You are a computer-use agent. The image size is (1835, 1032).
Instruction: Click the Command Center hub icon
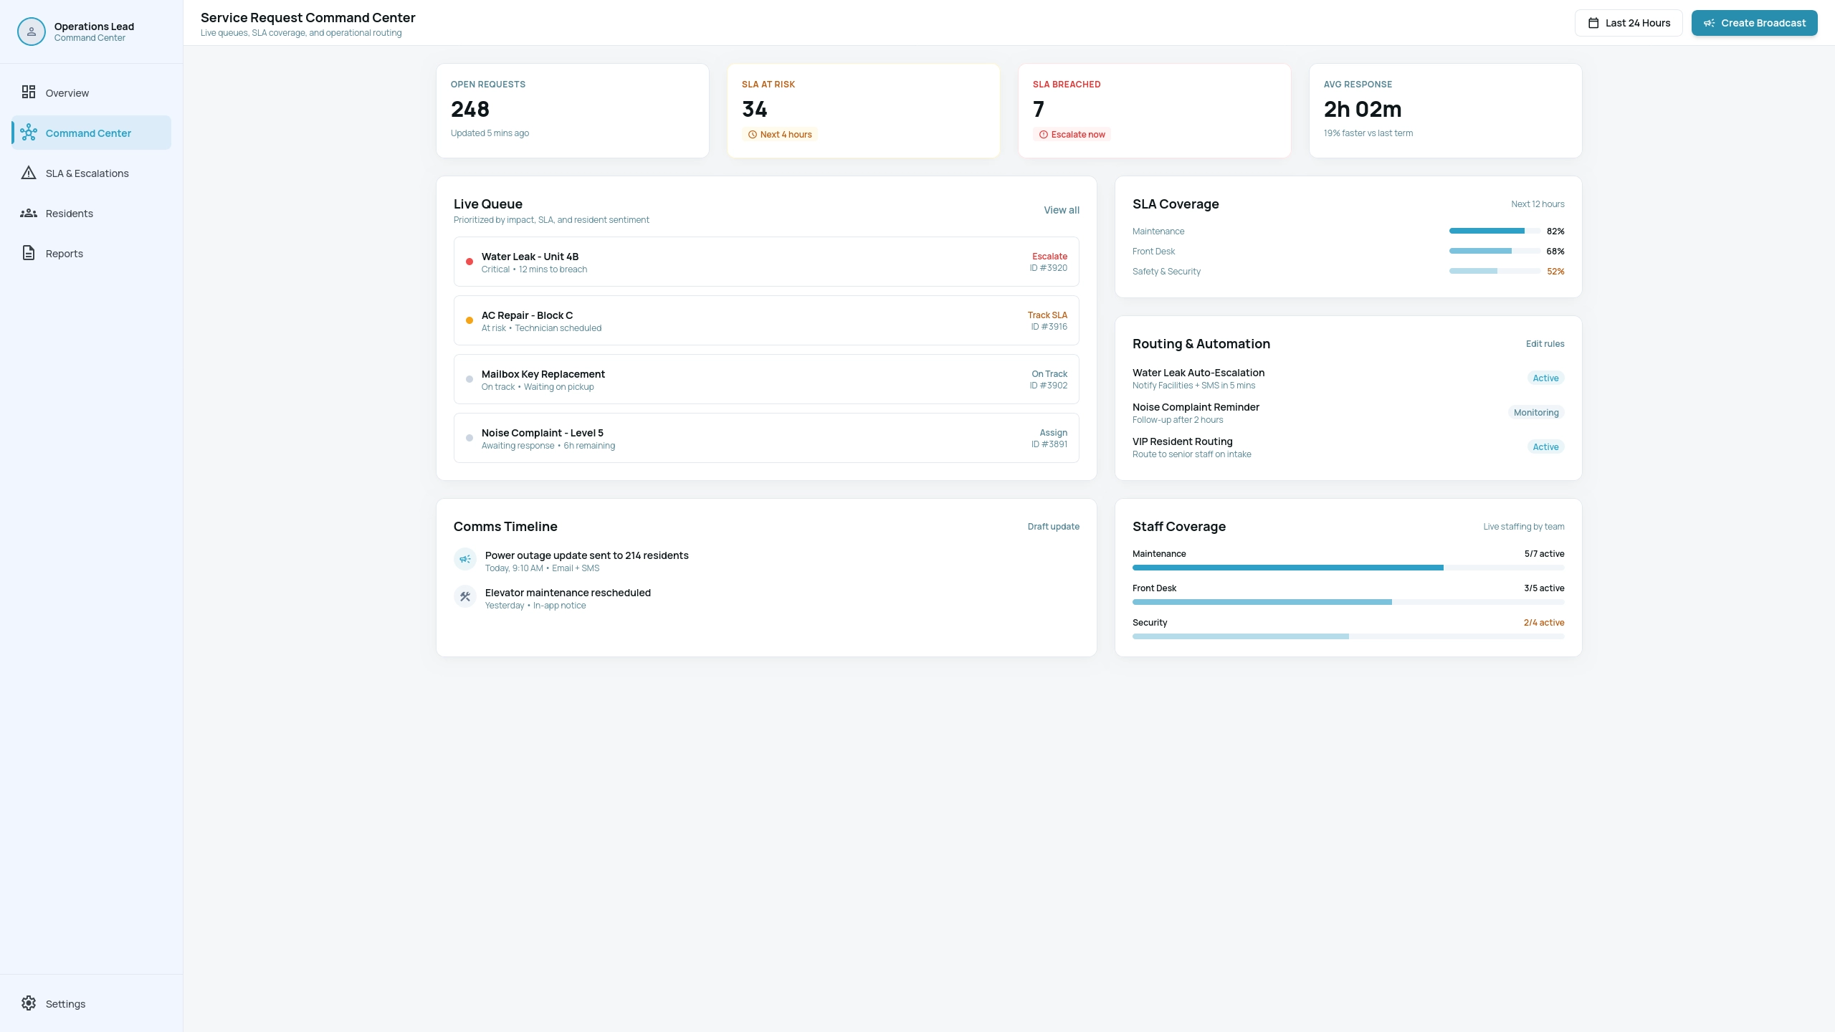pyautogui.click(x=29, y=133)
